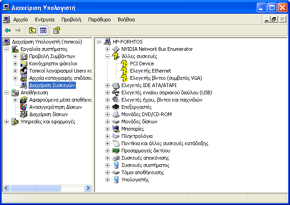Expand the USB controllers node
The height and width of the screenshot is (205, 290).
(x=107, y=93)
